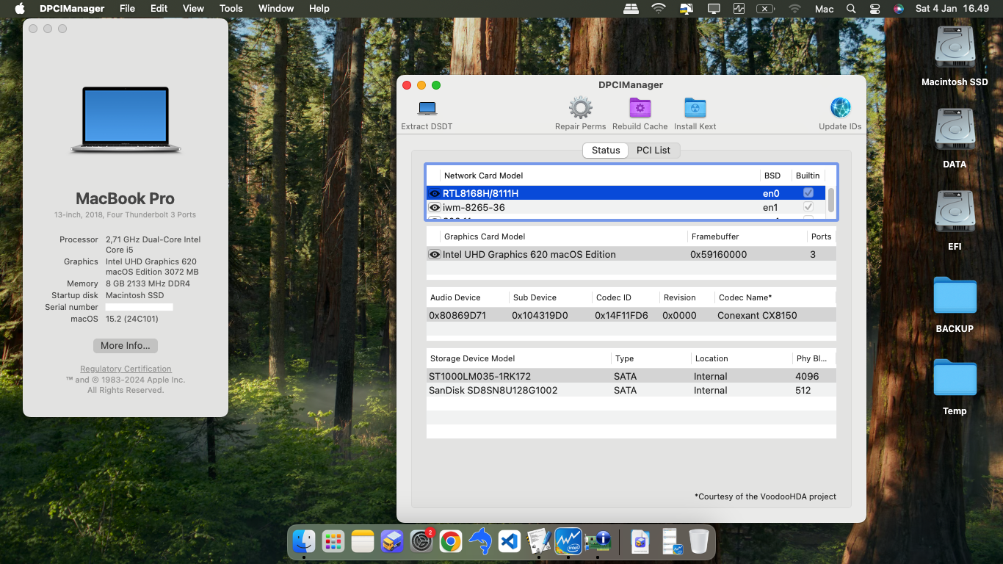The image size is (1003, 564).
Task: Select the SanDisk SD8SN8U128G1002 storage row
Action: pyautogui.click(x=631, y=390)
